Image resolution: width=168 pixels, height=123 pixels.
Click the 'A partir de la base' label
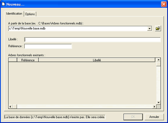pyautogui.click(x=46, y=23)
